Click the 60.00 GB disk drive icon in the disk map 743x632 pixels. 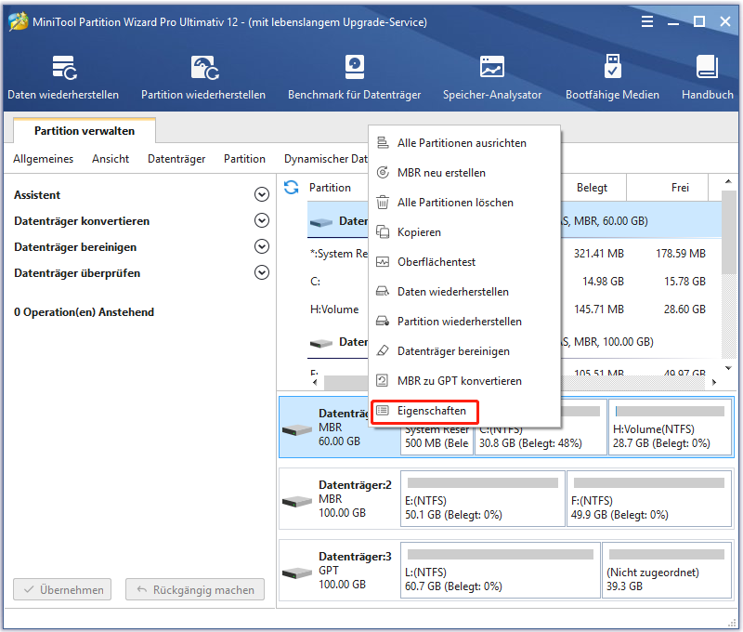point(296,429)
